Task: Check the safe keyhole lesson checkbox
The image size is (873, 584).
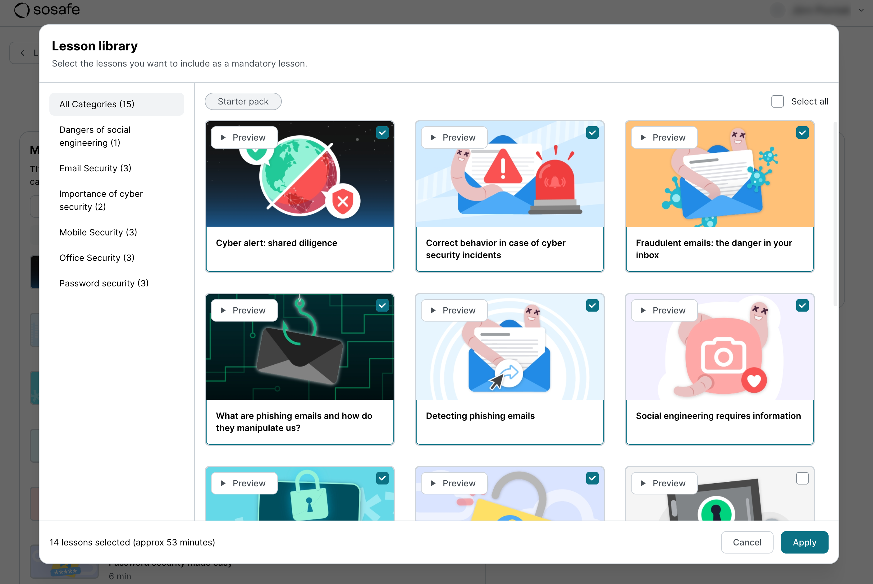Action: [802, 478]
